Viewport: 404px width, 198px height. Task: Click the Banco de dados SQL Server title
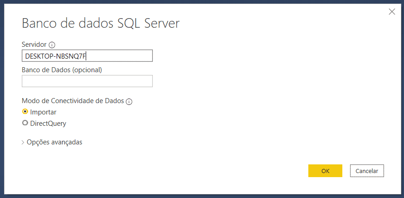(x=101, y=24)
